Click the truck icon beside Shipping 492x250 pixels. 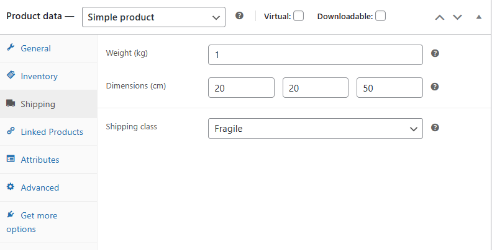[x=11, y=103]
